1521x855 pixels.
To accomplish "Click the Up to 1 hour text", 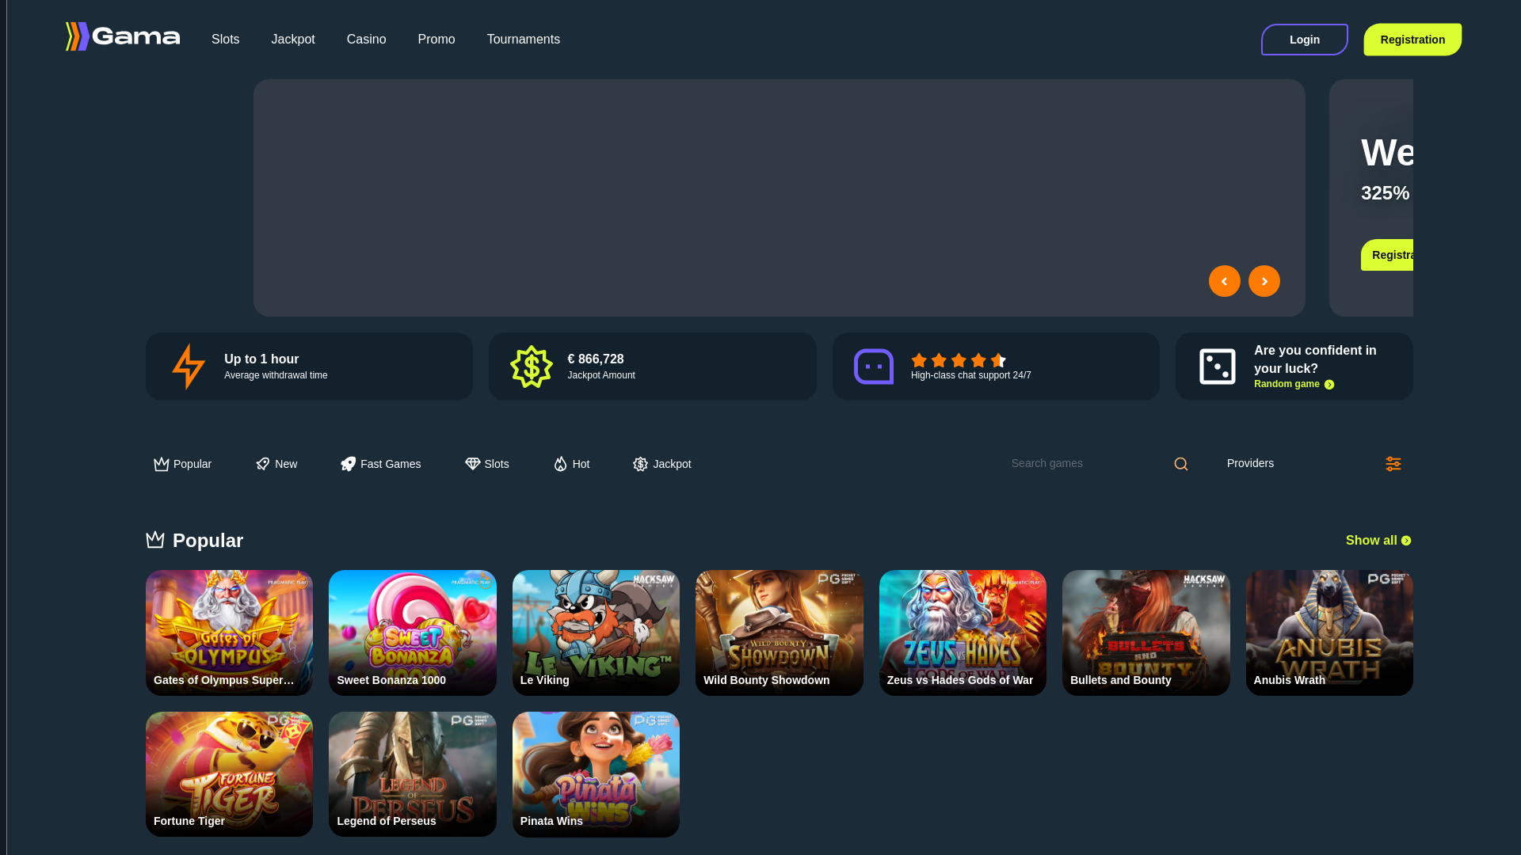I will coord(261,359).
